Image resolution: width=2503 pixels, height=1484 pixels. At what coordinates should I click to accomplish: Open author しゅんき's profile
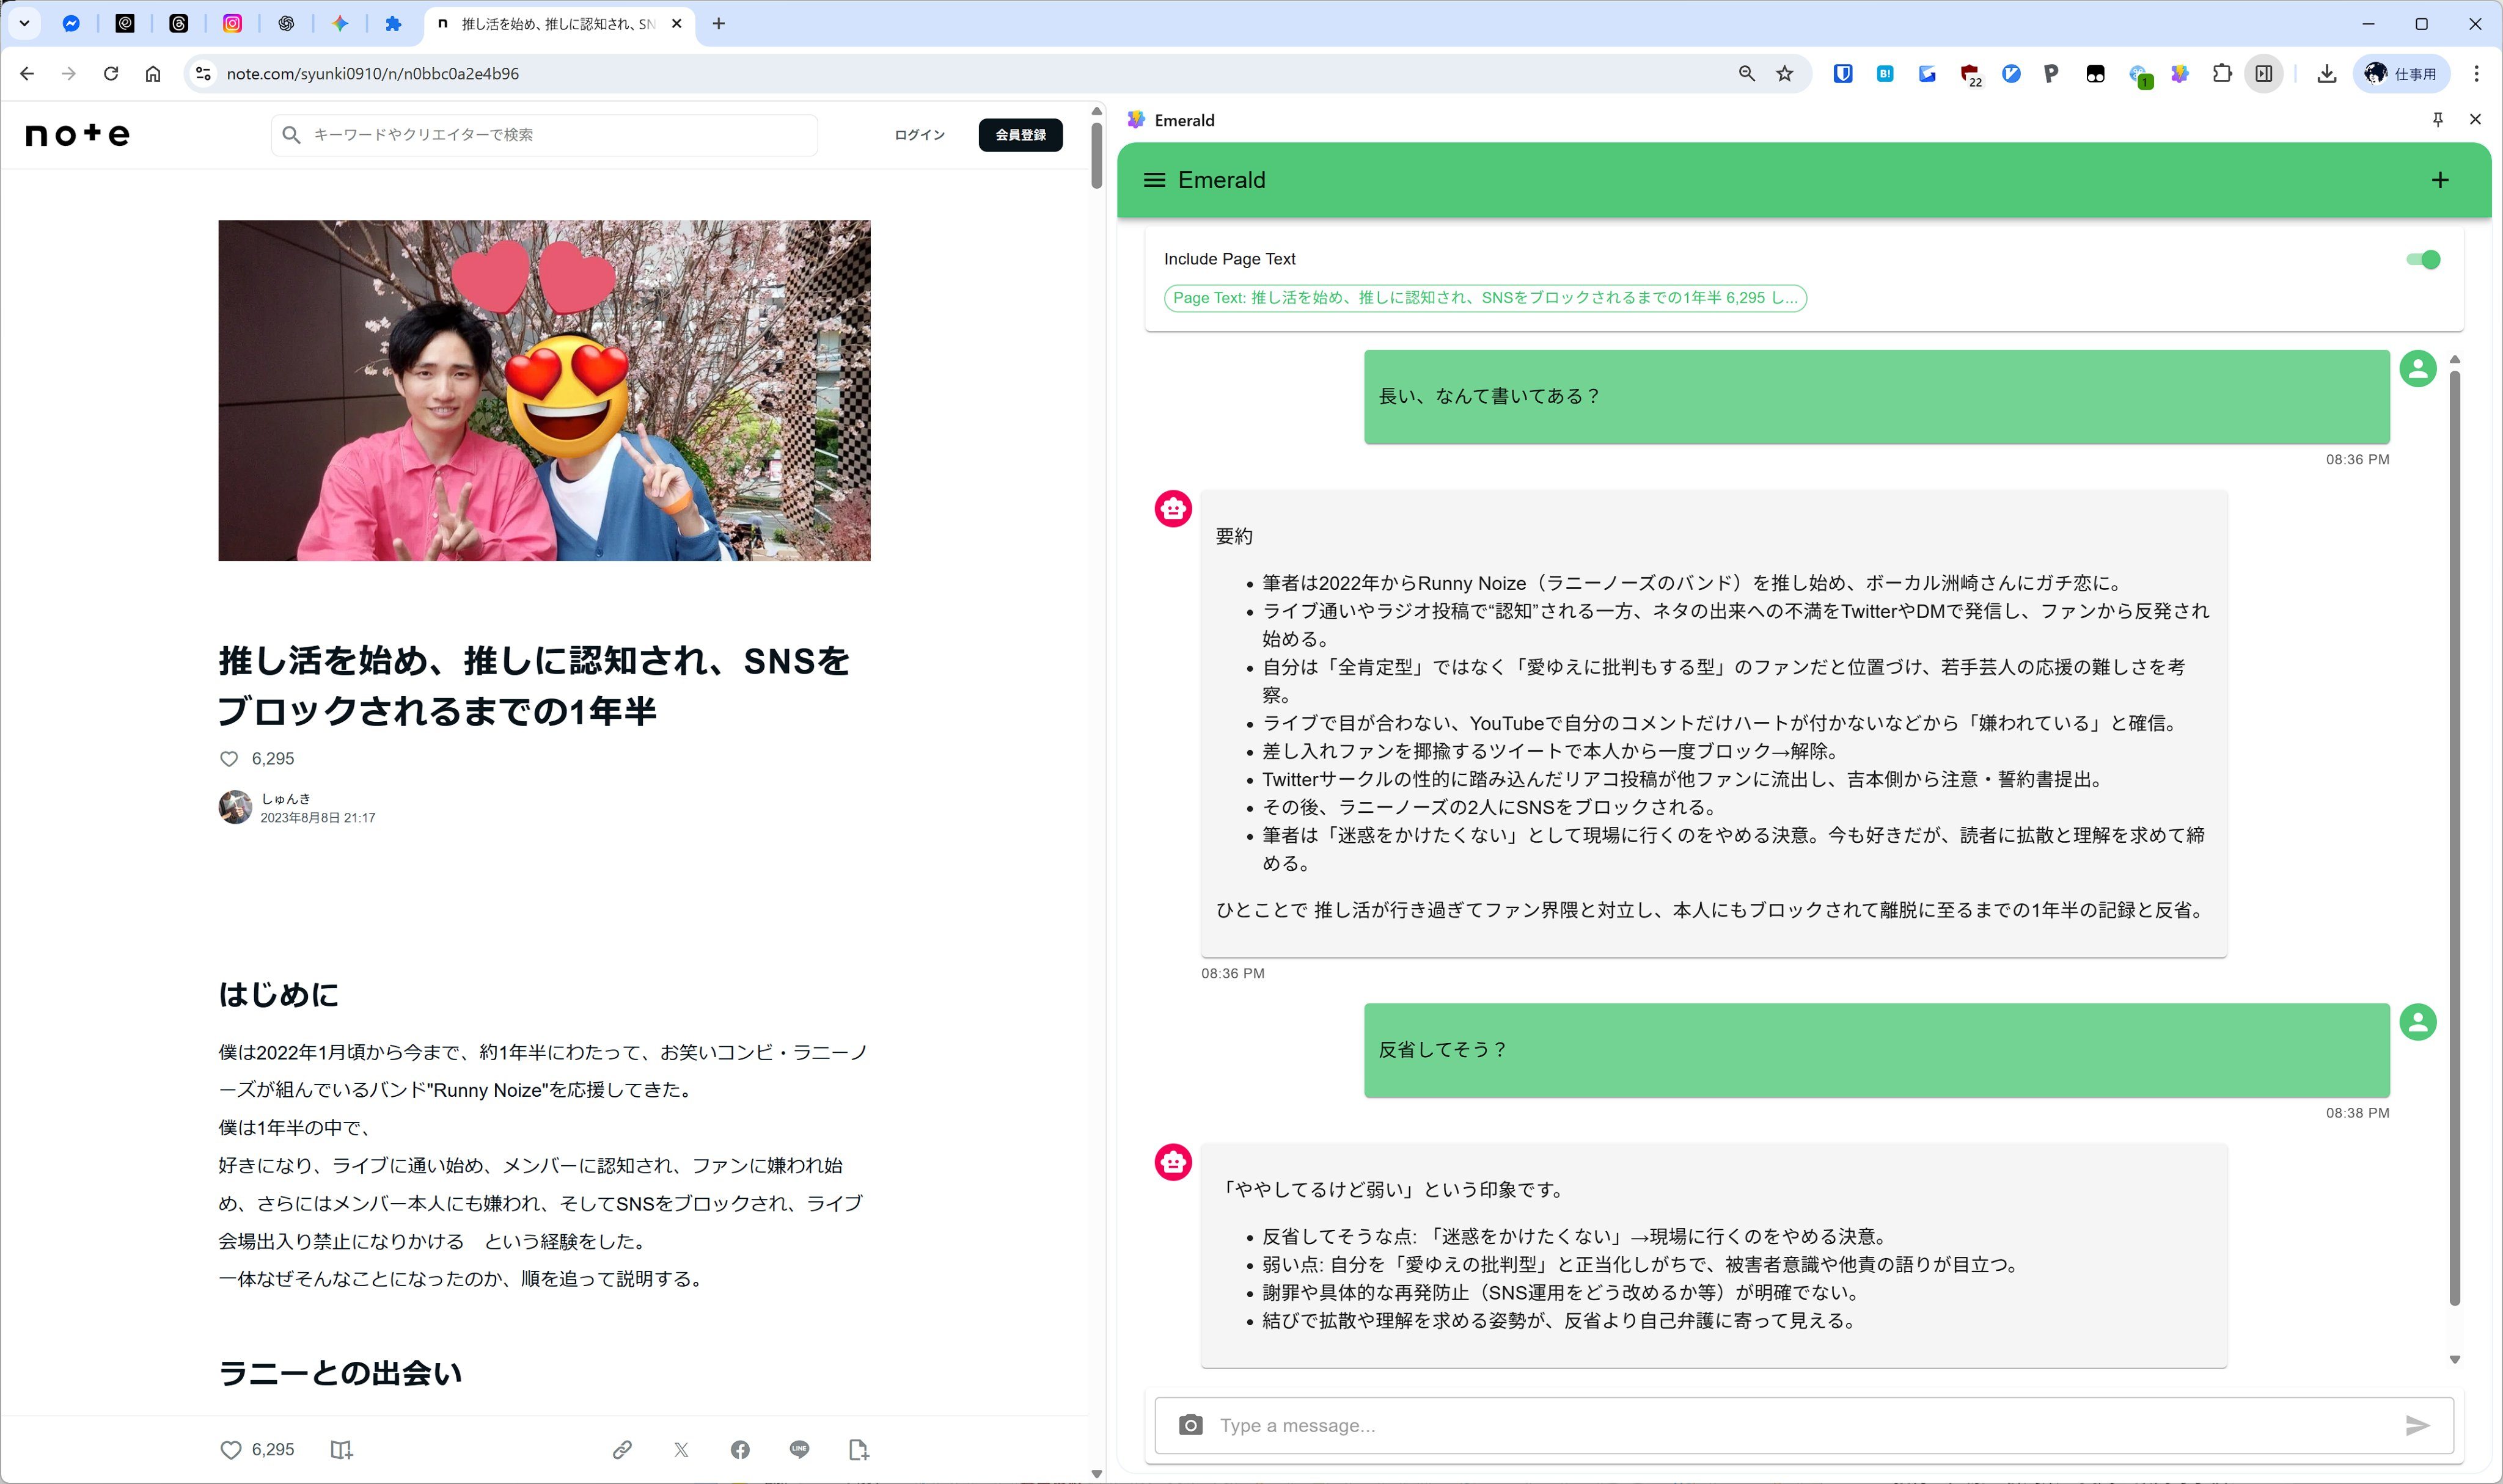285,798
